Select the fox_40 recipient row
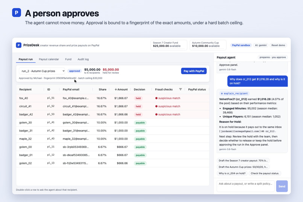The height and width of the screenshot is (202, 303). 113,98
